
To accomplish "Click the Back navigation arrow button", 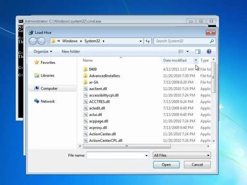I will [33, 41].
